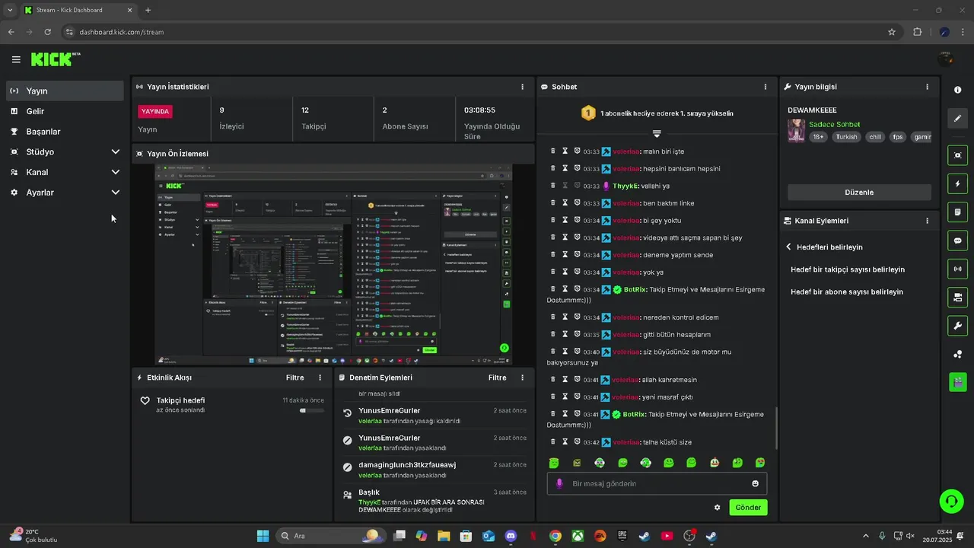Image resolution: width=974 pixels, height=548 pixels.
Task: Click the first green emote in quick row
Action: point(554,463)
